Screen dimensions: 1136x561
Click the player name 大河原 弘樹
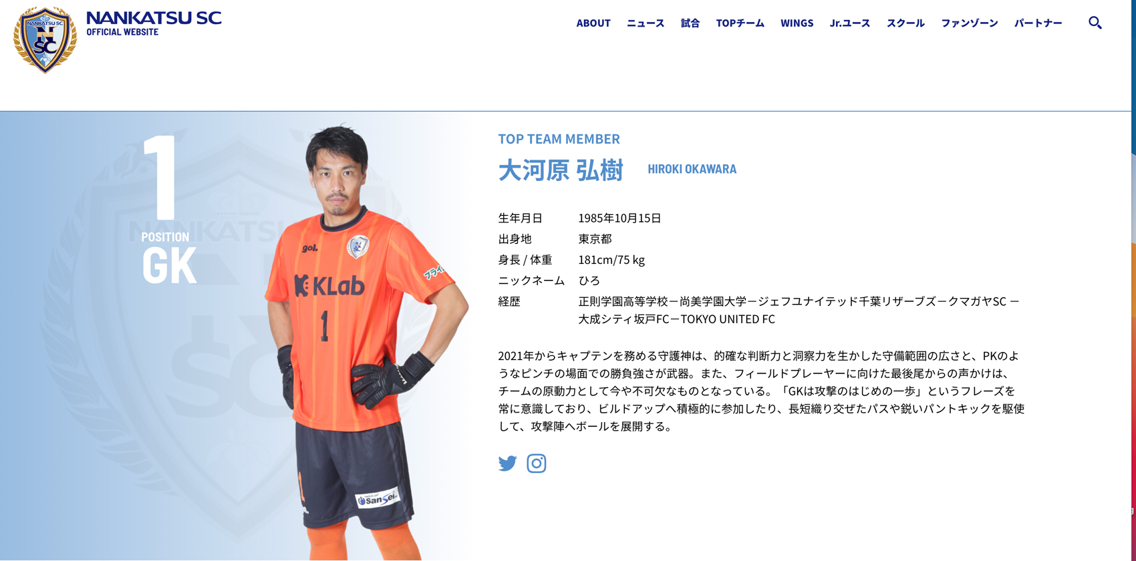561,170
